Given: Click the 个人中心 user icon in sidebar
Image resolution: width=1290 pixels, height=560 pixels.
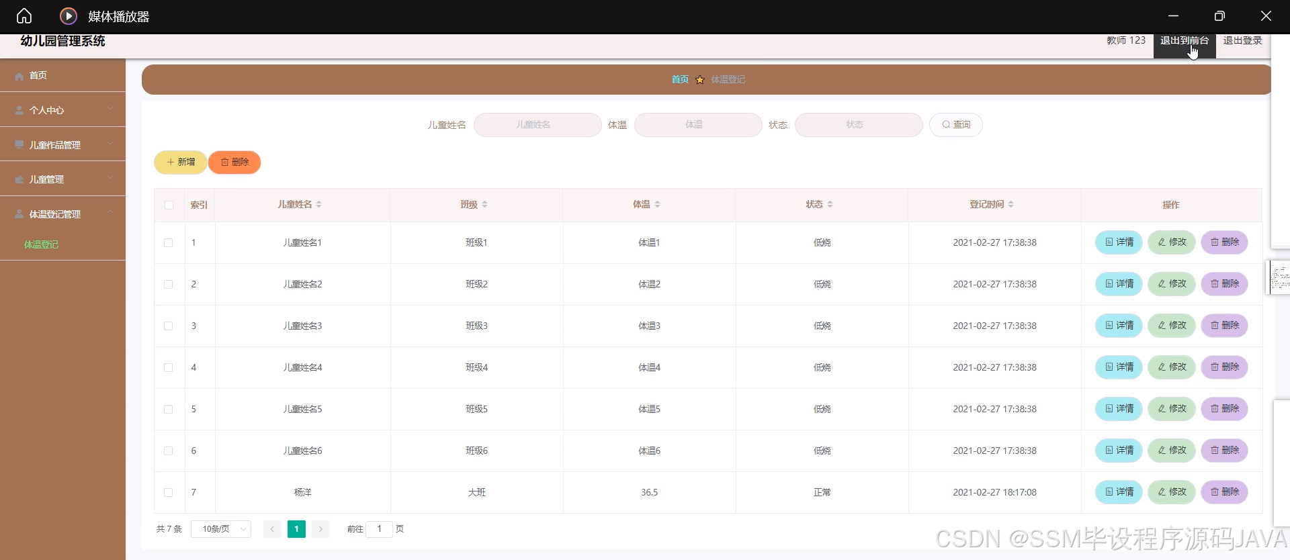Looking at the screenshot, I should coord(19,110).
